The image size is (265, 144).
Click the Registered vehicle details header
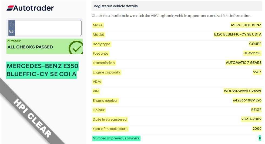[x=116, y=6]
